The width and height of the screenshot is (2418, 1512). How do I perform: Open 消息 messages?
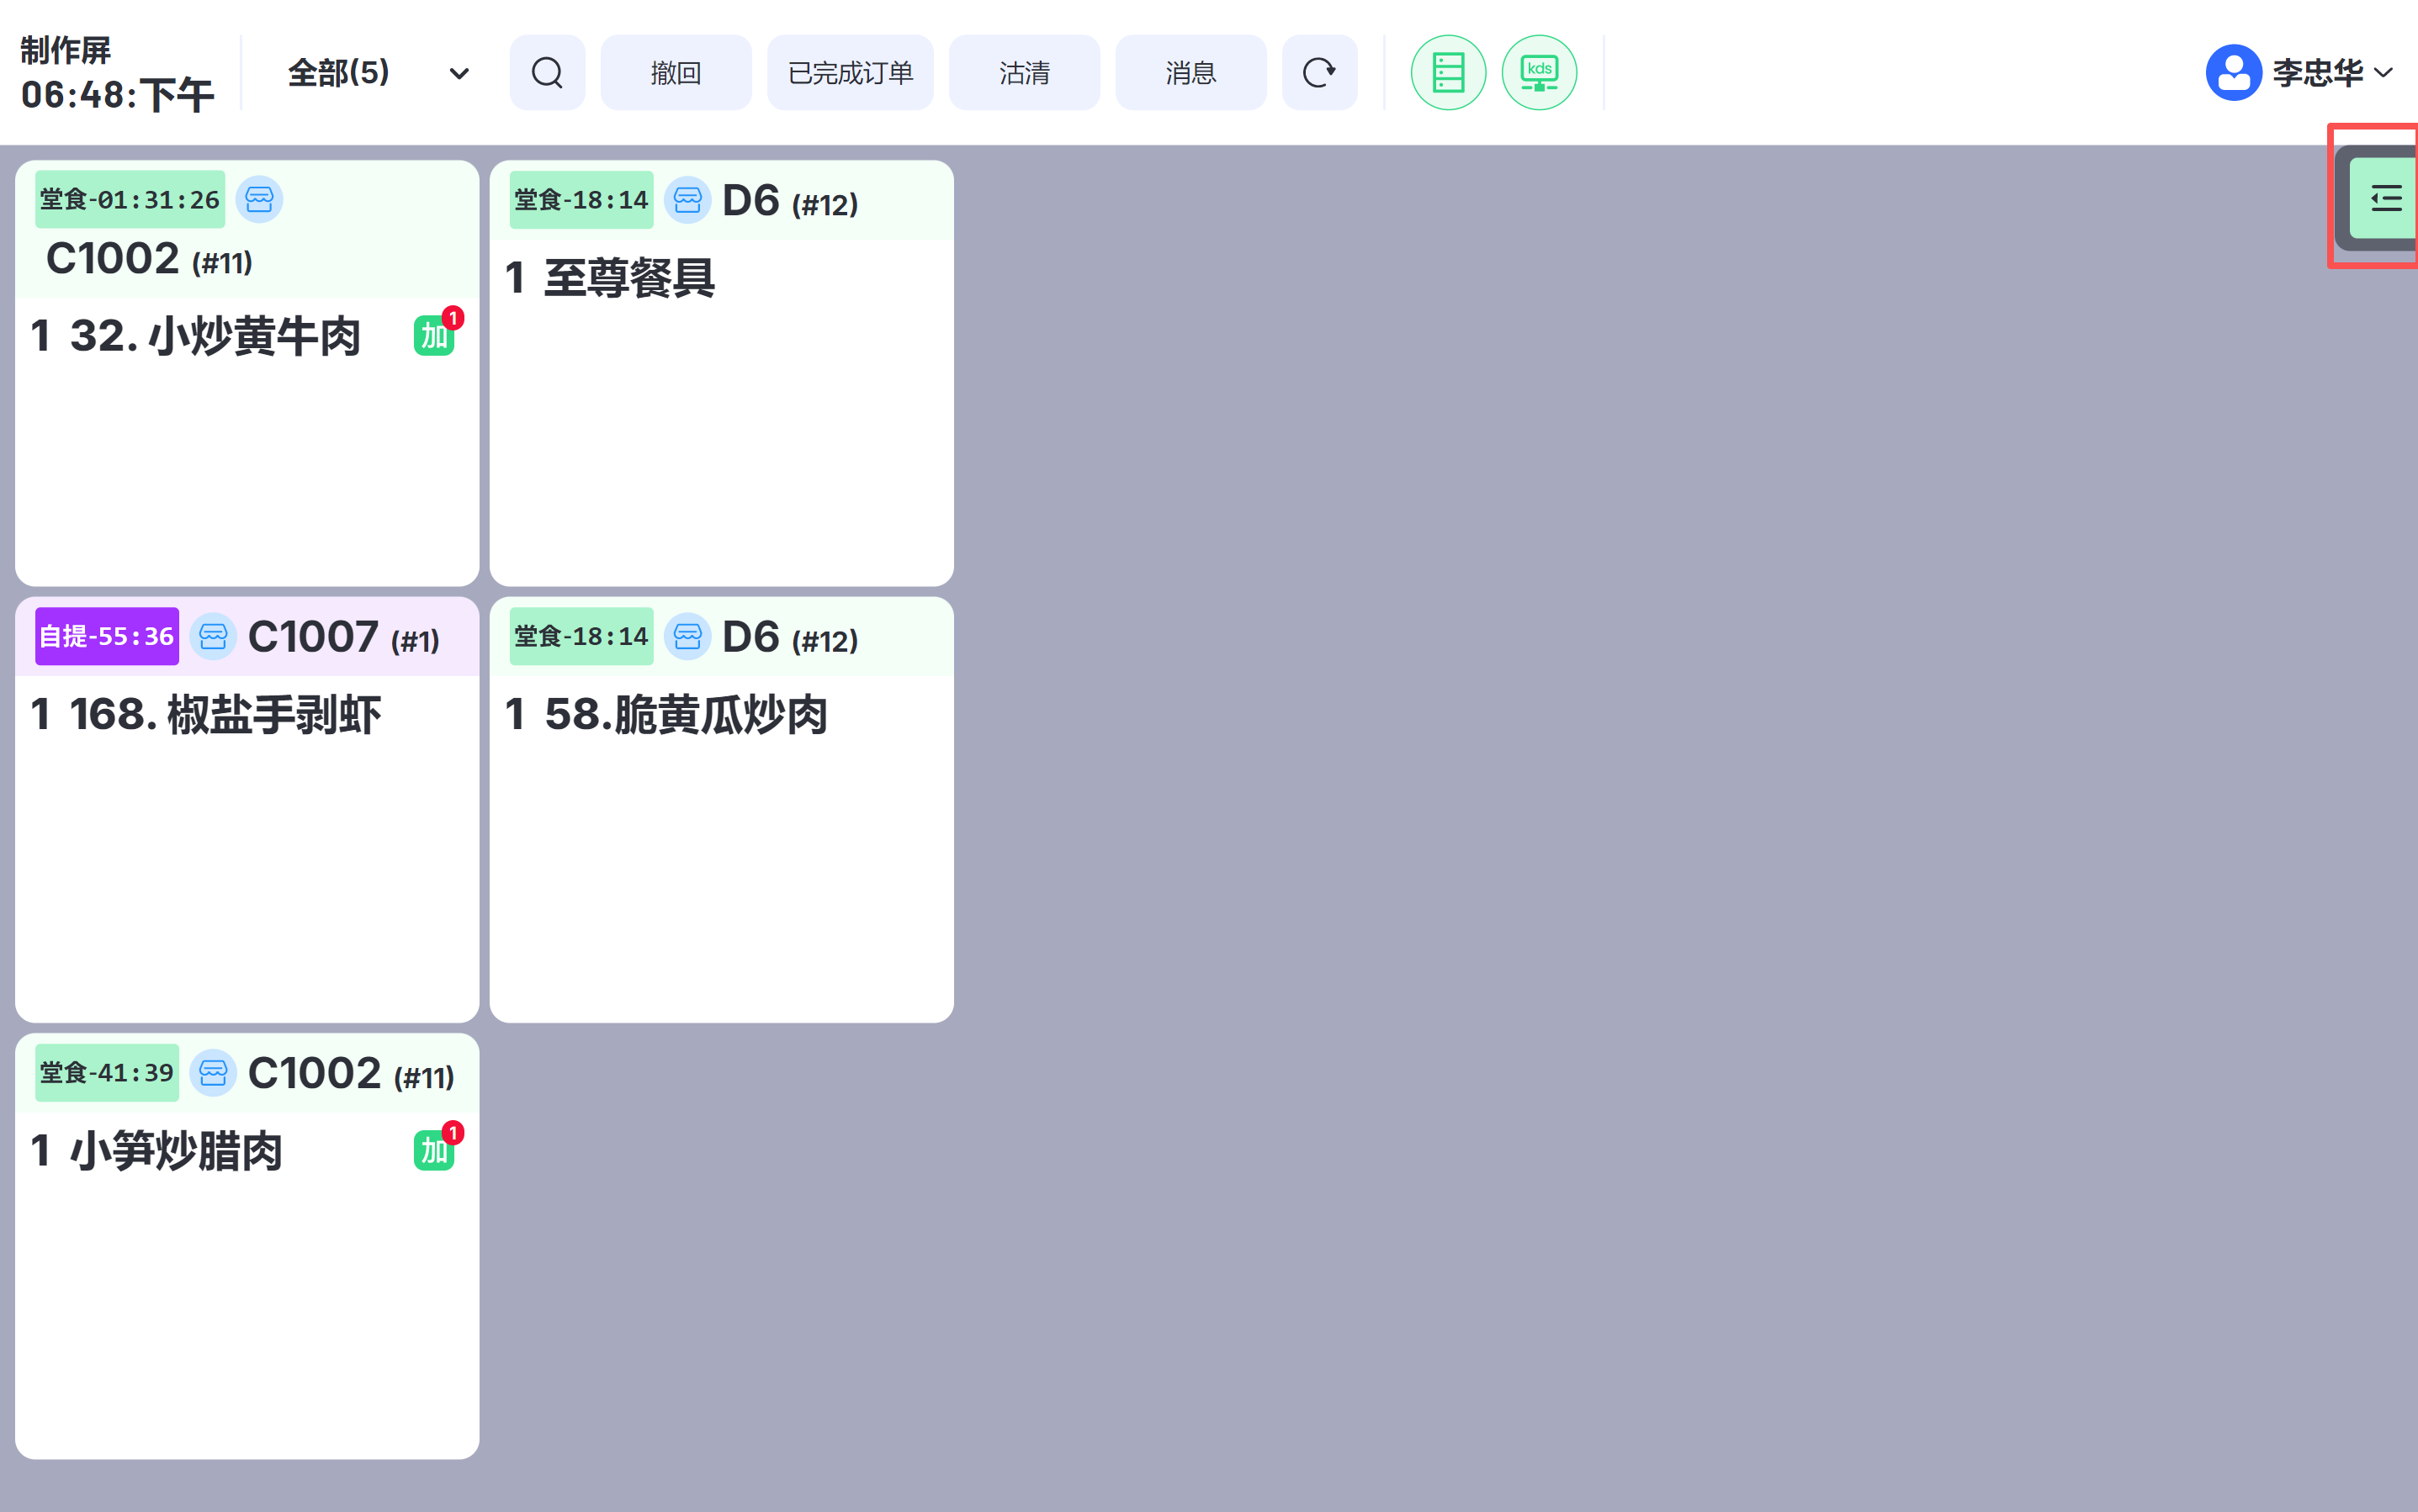click(1190, 73)
